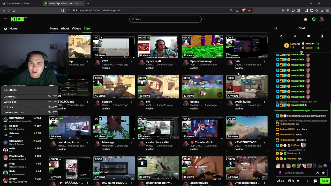Open the Brave Wallet icon

312,10
